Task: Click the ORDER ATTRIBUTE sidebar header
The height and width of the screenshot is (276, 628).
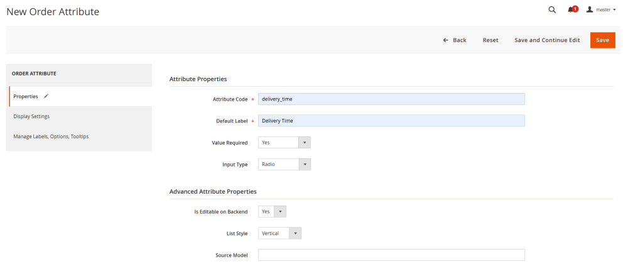Action: (34, 74)
